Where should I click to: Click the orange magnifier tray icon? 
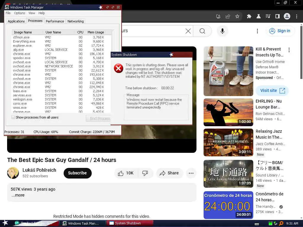pos(281,223)
